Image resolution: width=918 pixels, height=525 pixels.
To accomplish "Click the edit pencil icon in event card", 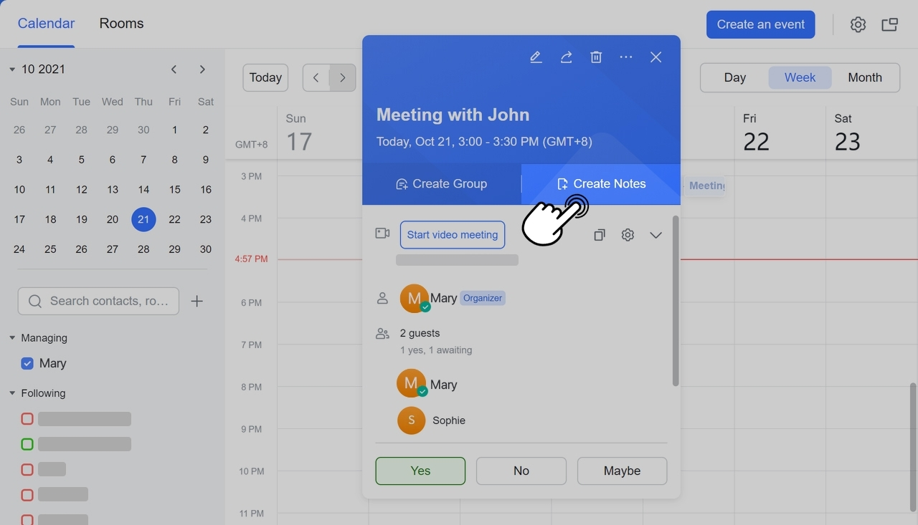I will (536, 57).
